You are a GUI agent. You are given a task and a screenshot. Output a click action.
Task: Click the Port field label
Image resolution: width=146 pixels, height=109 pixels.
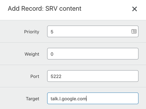[35, 76]
